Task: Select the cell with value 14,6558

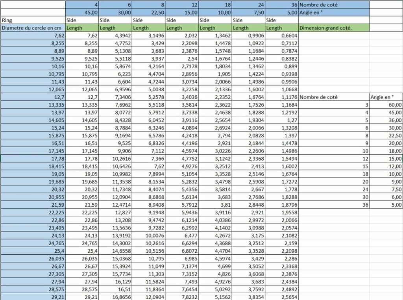Action: tap(115, 251)
